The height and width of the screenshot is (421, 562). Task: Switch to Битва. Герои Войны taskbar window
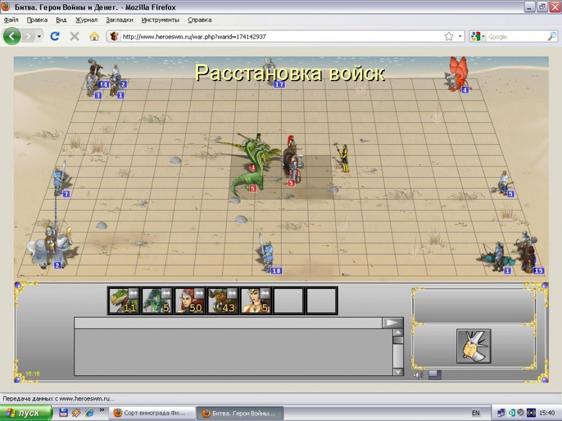point(240,413)
